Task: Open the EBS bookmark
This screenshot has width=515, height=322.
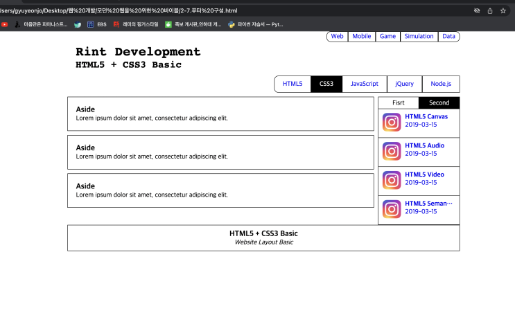Action: [97, 24]
